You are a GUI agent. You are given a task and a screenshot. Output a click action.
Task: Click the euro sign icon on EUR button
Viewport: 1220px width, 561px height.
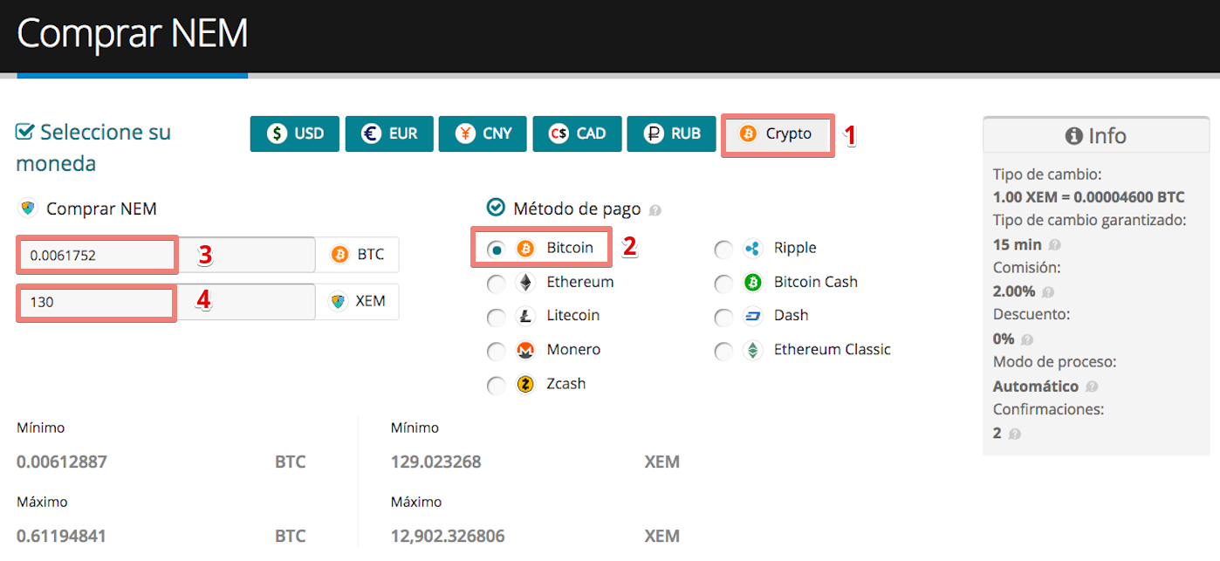(372, 133)
